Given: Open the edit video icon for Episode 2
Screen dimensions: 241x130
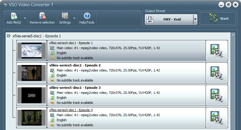Looking at the screenshot, I should pos(217,73).
